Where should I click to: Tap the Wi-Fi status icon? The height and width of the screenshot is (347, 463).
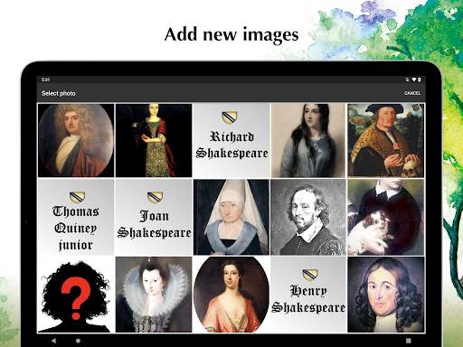(414, 80)
